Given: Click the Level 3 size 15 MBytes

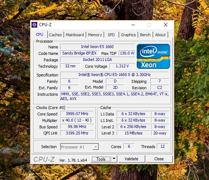Looking at the screenshot, I should point(133,133).
